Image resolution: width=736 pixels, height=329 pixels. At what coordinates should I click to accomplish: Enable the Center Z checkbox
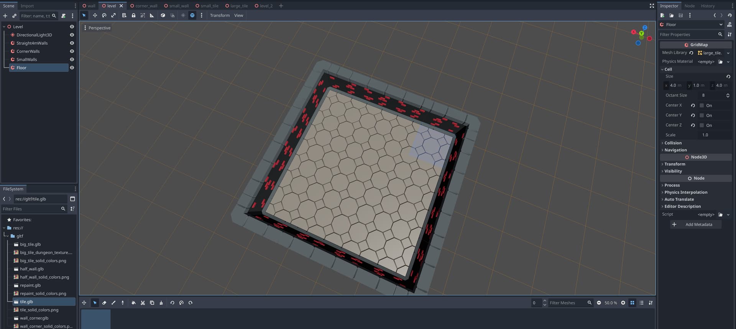coord(701,125)
